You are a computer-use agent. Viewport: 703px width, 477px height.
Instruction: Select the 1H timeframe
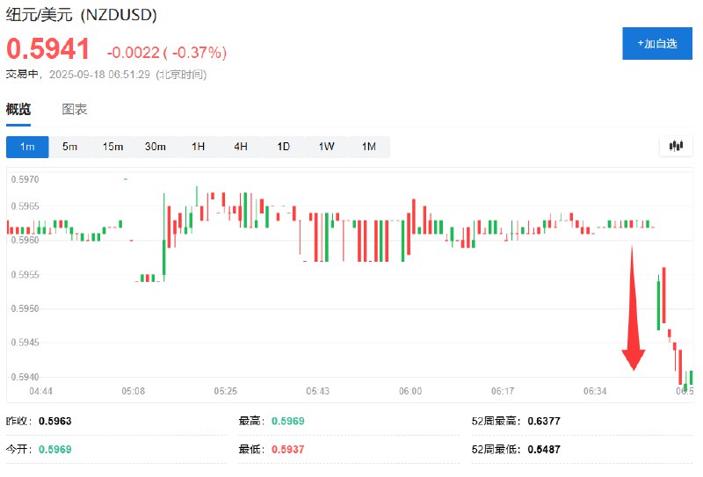coord(199,147)
